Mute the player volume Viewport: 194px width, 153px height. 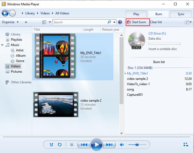122,145
